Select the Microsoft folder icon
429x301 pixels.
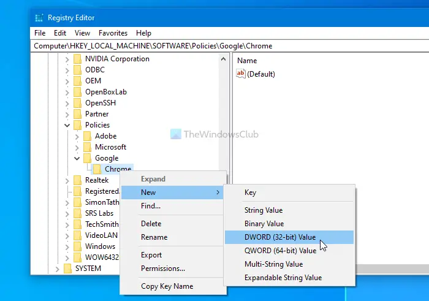pyautogui.click(x=88, y=147)
